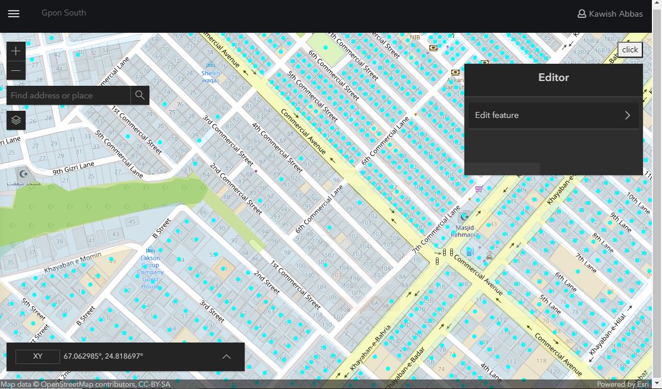
Task: Click the NIB bank icon
Action: (433, 48)
